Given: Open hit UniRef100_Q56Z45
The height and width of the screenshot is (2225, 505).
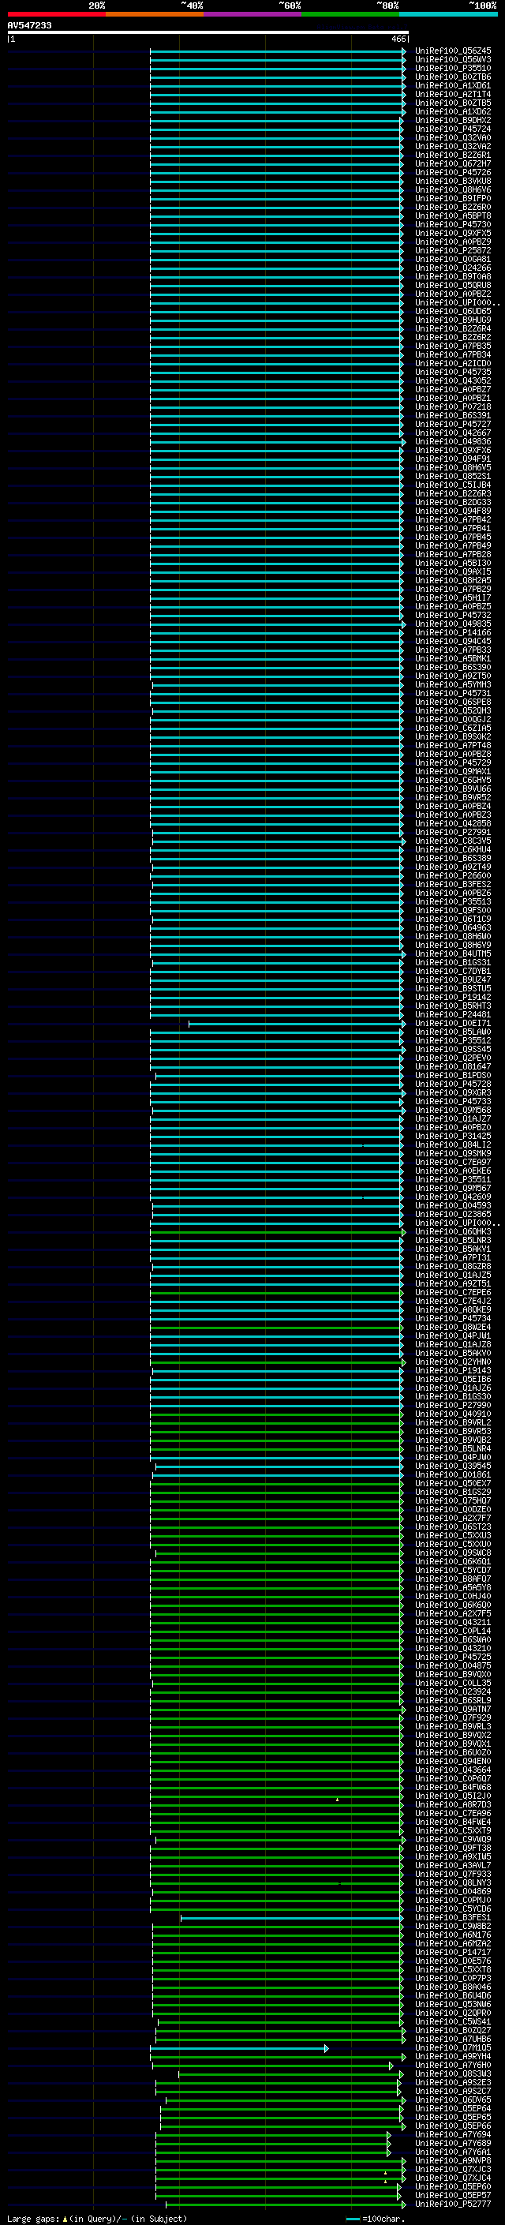Looking at the screenshot, I should [452, 51].
